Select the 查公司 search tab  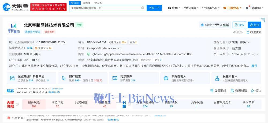75,3
